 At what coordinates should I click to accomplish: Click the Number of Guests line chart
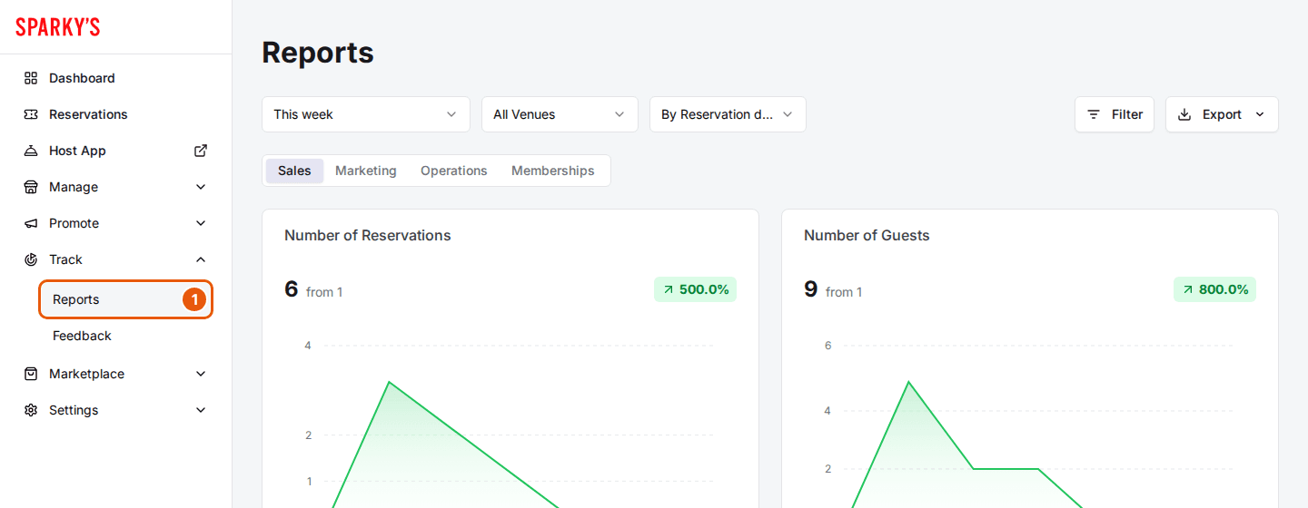click(1029, 422)
